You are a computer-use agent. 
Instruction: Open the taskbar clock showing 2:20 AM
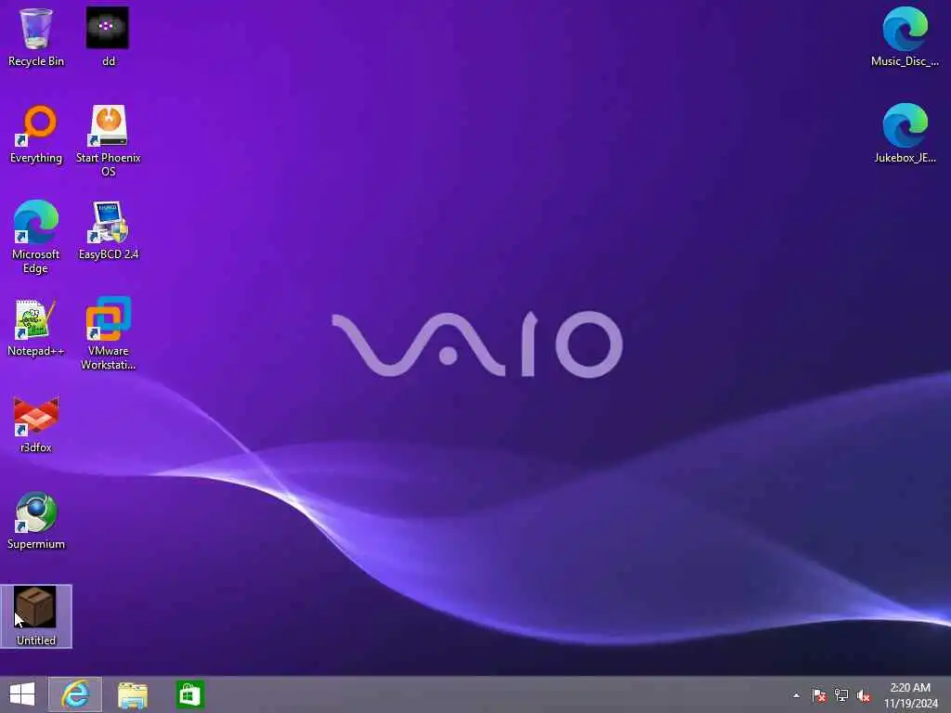pyautogui.click(x=910, y=695)
